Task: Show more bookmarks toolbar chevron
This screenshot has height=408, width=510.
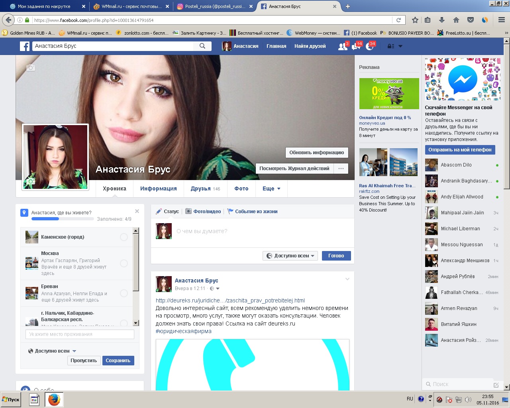Action: [506, 33]
